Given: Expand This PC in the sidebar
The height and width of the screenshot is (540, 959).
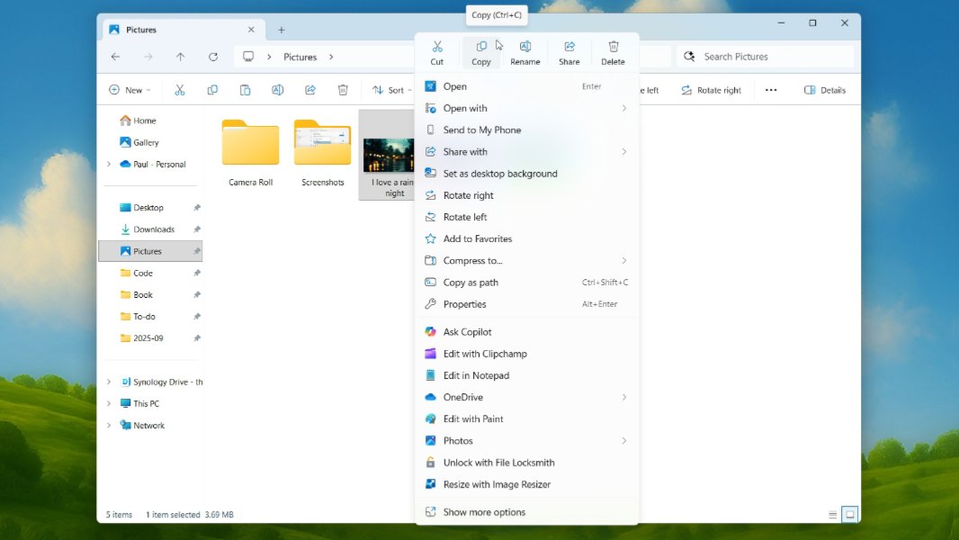Looking at the screenshot, I should coord(109,403).
